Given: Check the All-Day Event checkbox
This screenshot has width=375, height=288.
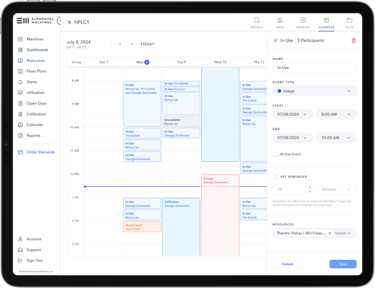Looking at the screenshot, I should coord(275,154).
